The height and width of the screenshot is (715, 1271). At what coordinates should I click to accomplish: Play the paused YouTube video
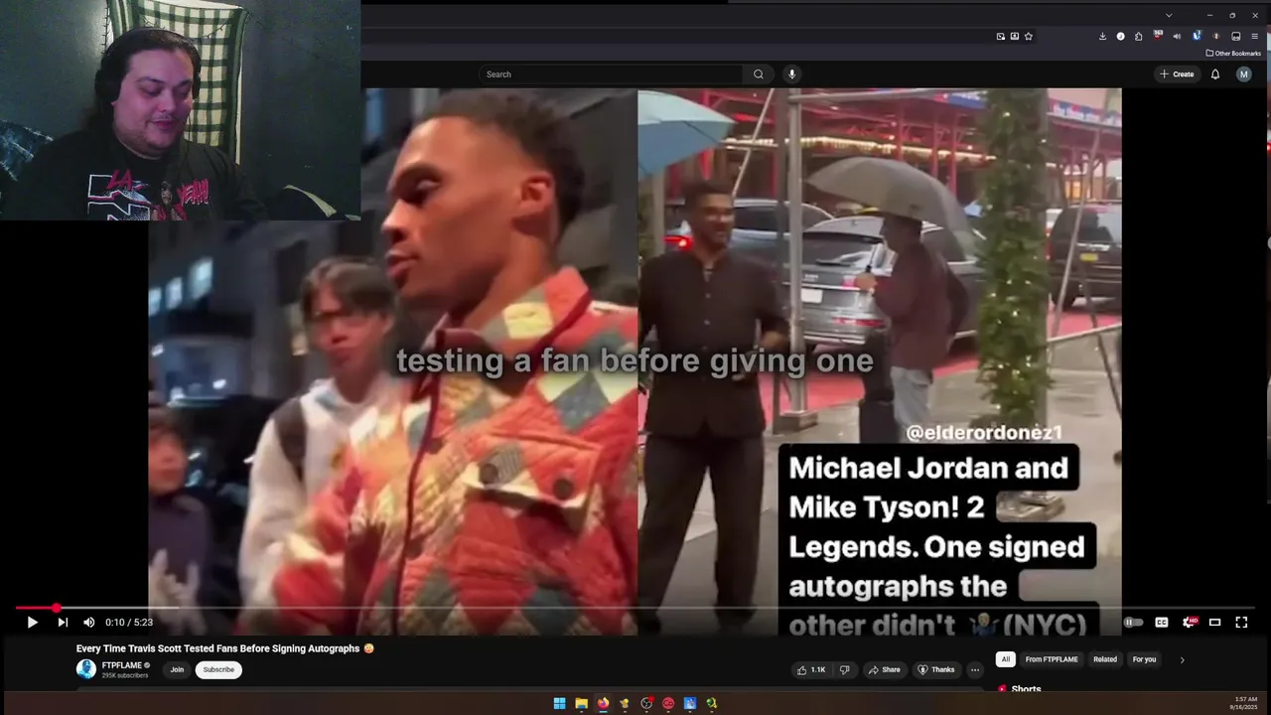pos(32,623)
